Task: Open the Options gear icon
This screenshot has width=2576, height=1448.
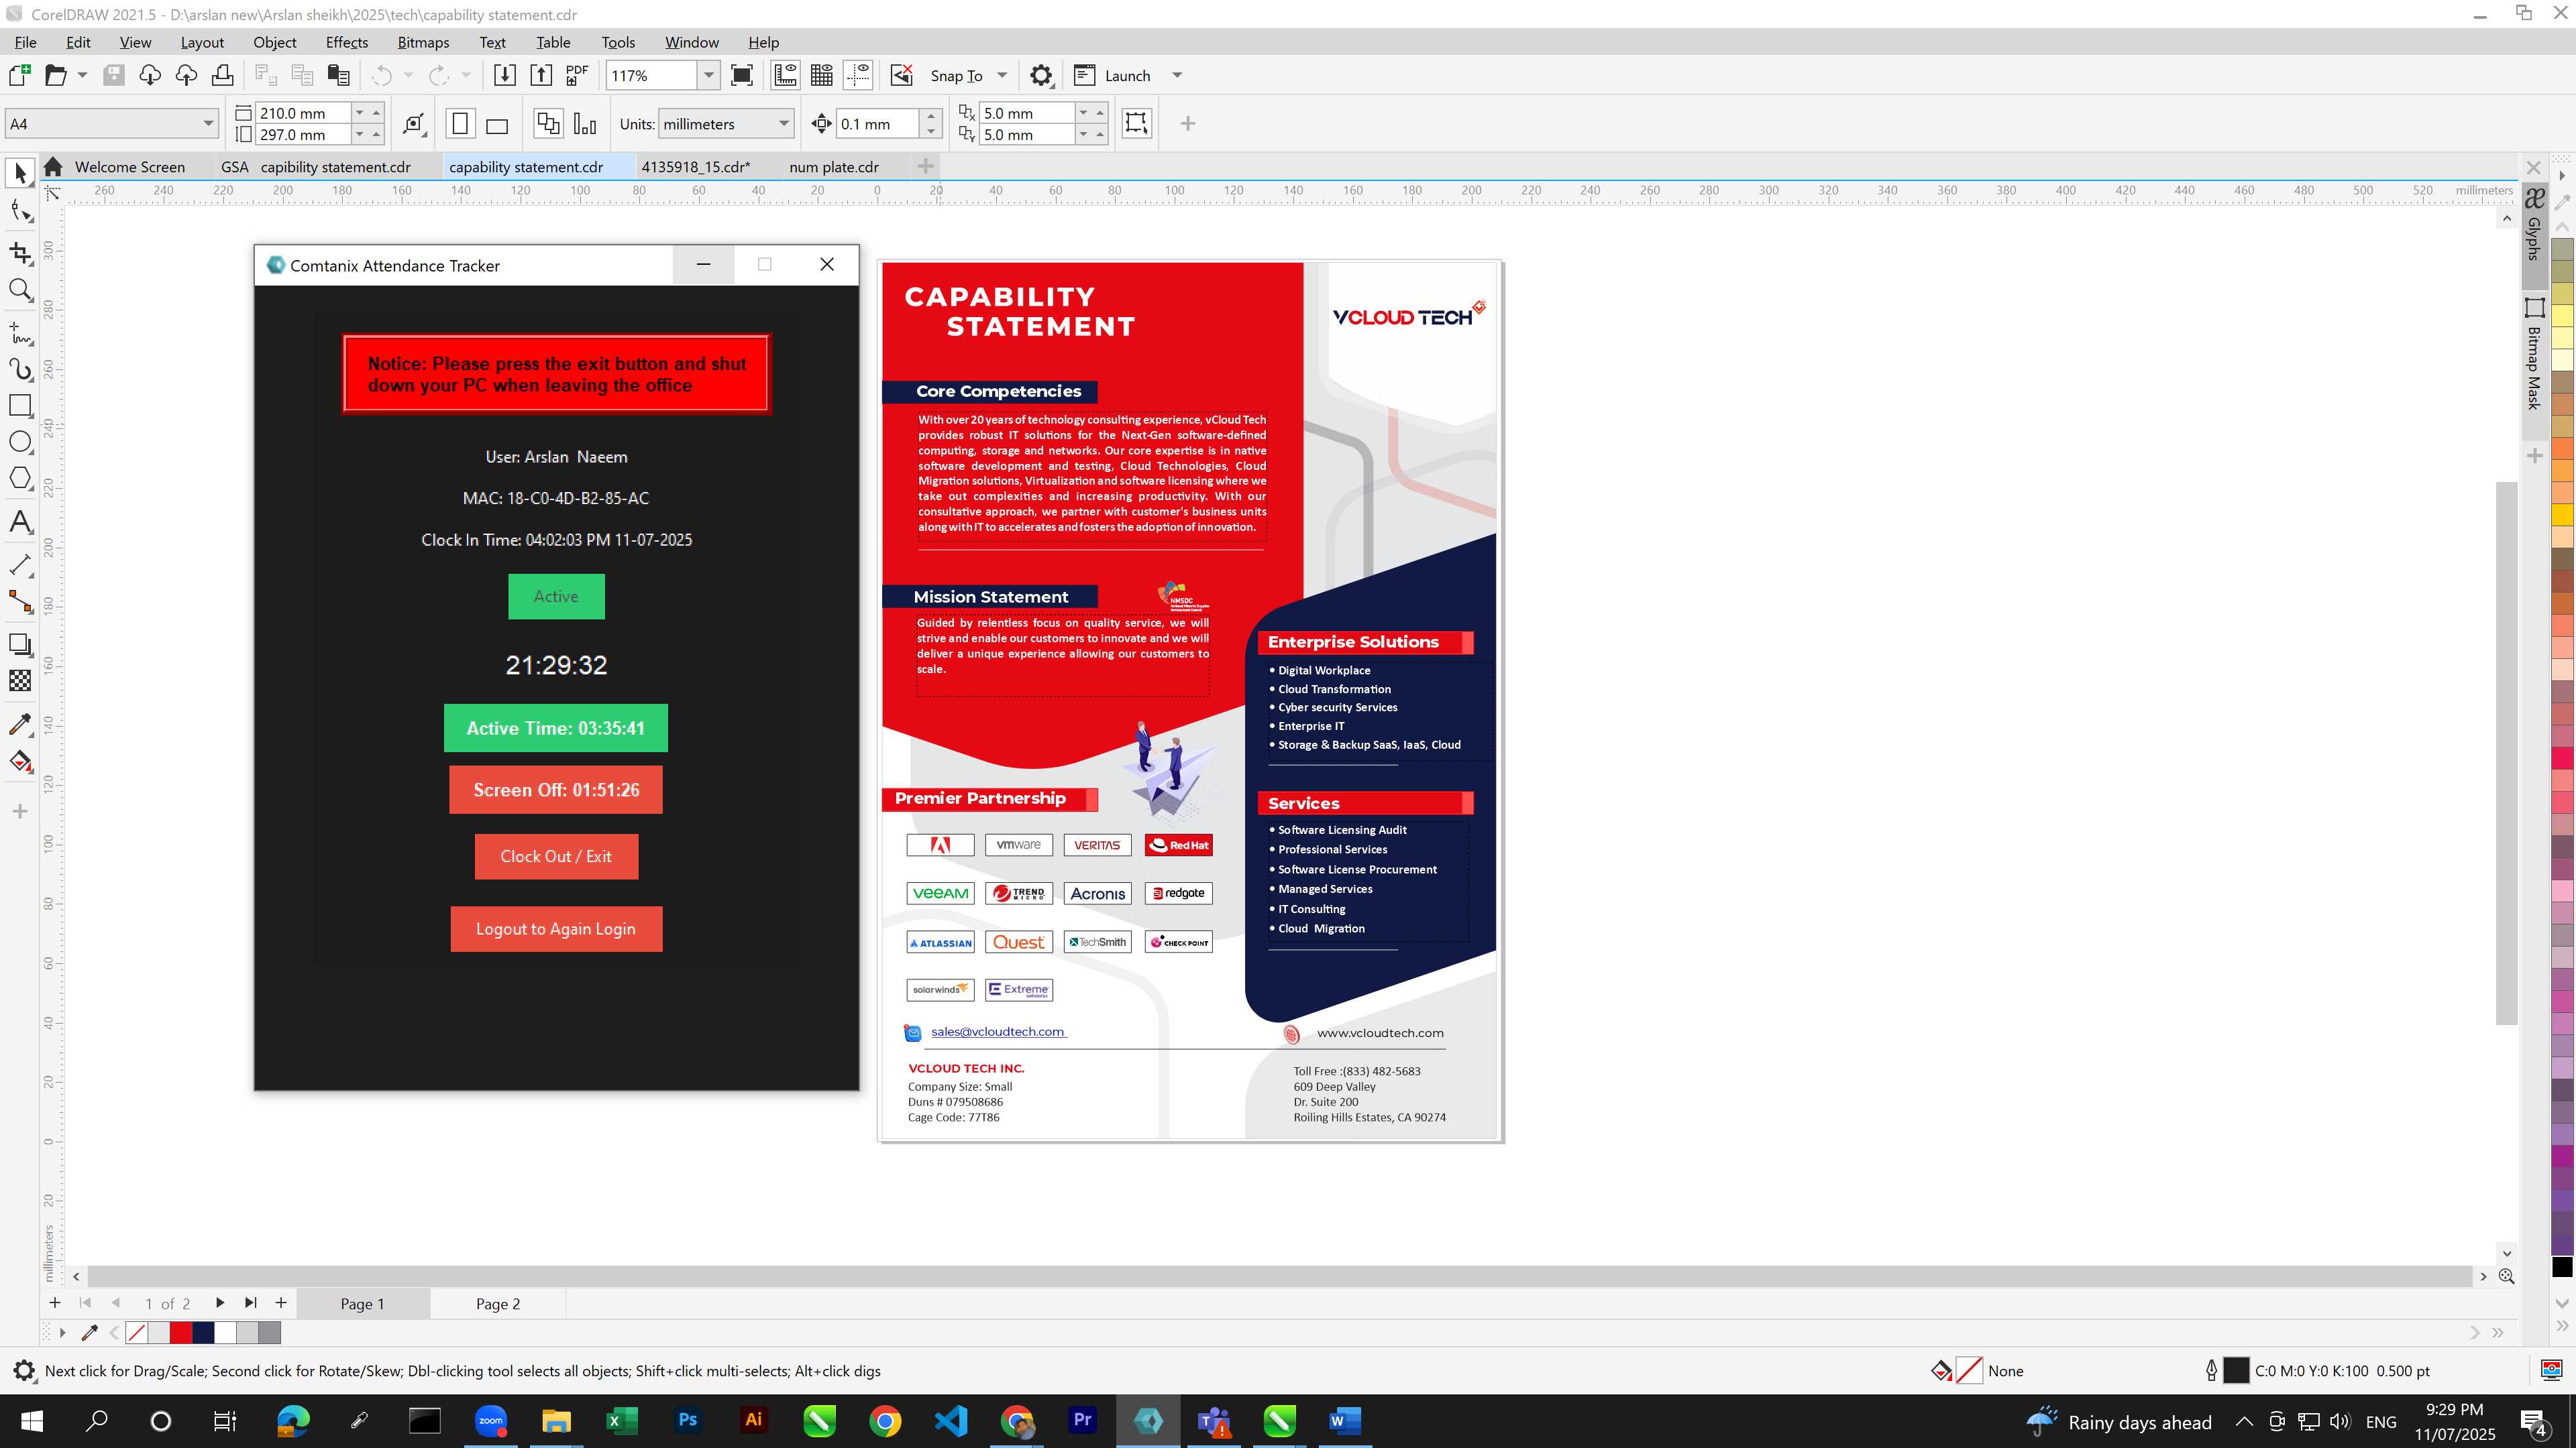Action: tap(1041, 75)
